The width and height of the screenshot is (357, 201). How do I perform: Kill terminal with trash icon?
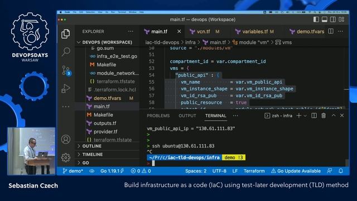[324, 116]
